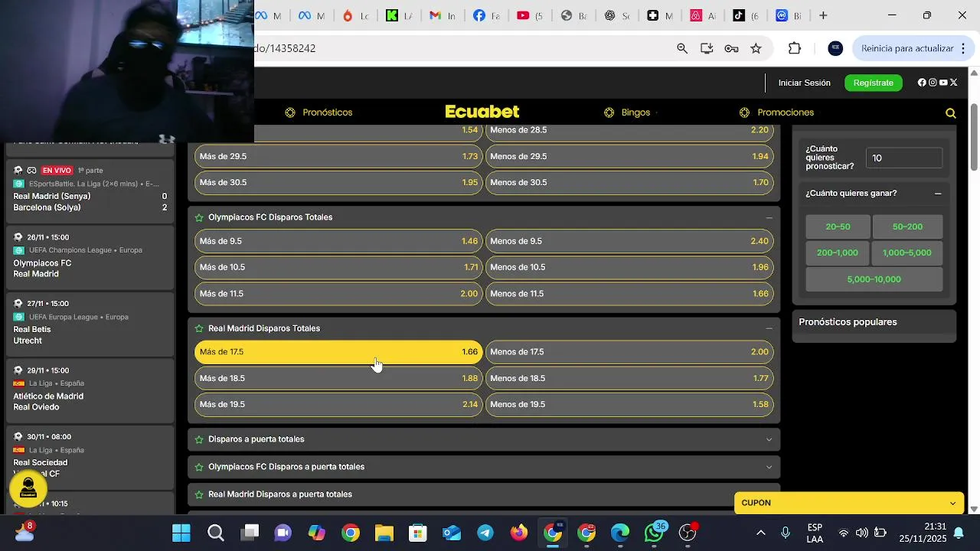Favorite Olympiacos FC Disparos a puerta totales star
980x551 pixels.
click(199, 467)
